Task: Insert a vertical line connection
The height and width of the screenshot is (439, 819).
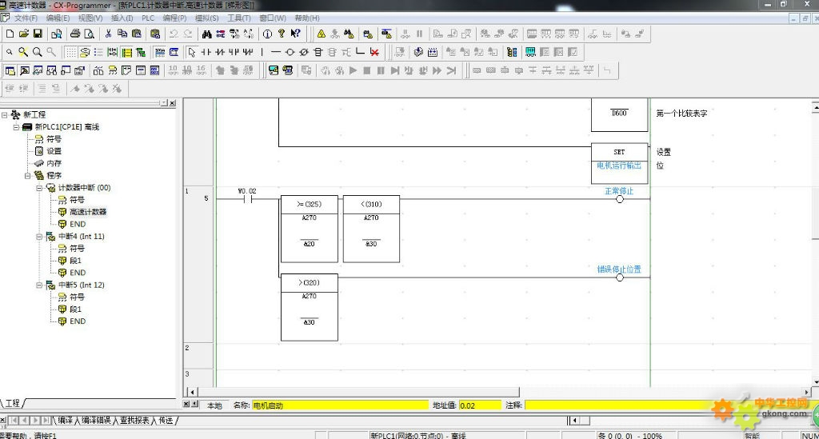Action: [x=262, y=52]
